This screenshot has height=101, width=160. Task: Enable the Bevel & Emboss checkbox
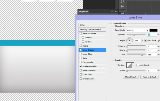tap(81, 33)
